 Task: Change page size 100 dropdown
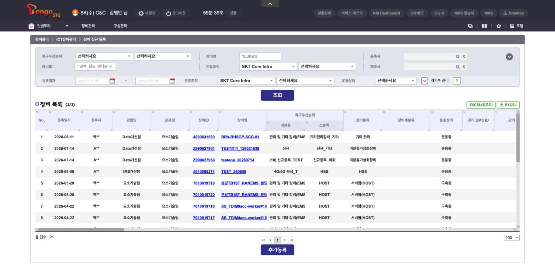point(512,238)
